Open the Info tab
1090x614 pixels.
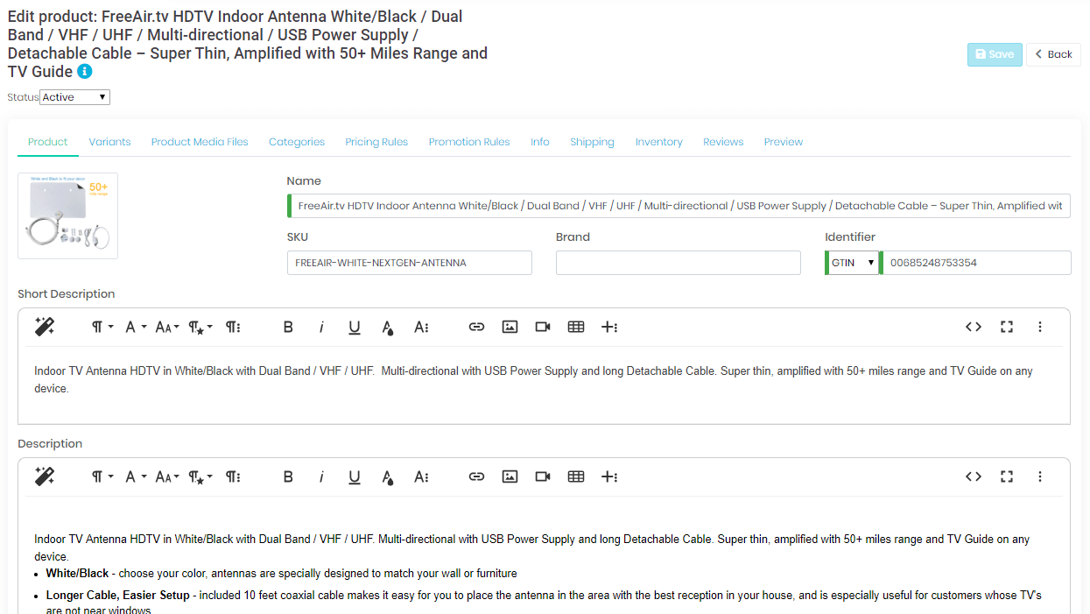coord(540,142)
